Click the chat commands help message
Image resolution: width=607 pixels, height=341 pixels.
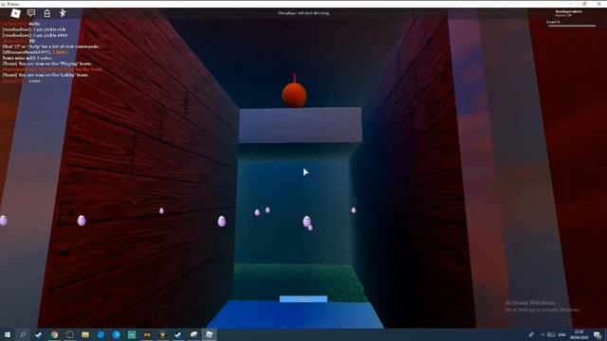pos(50,46)
